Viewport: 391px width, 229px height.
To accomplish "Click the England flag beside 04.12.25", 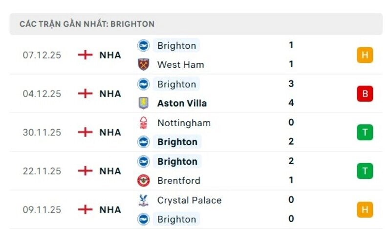I will 86,94.
